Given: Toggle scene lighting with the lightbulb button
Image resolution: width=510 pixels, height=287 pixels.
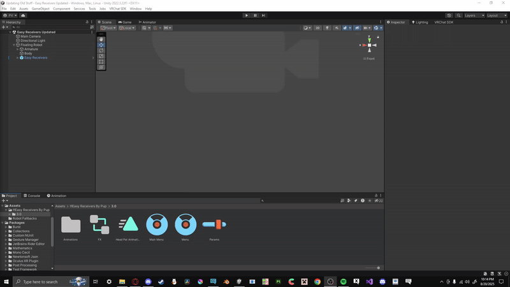Looking at the screenshot, I should 328,28.
